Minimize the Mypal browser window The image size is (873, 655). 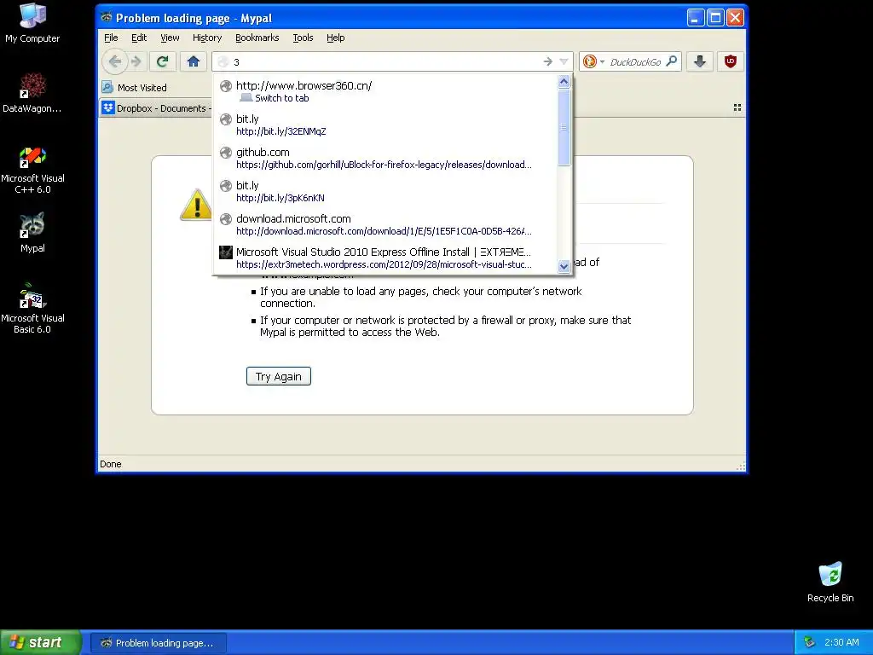[x=696, y=18]
